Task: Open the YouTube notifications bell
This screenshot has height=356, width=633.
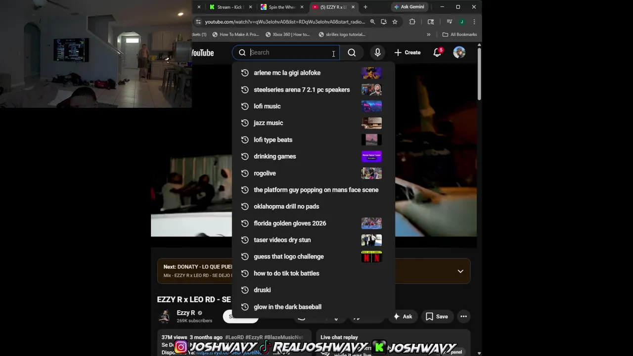Action: 437,52
